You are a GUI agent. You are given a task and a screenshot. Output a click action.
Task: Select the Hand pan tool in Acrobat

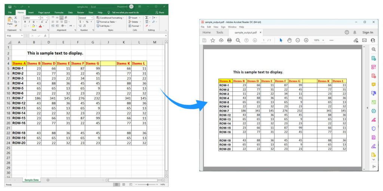pyautogui.click(x=289, y=40)
